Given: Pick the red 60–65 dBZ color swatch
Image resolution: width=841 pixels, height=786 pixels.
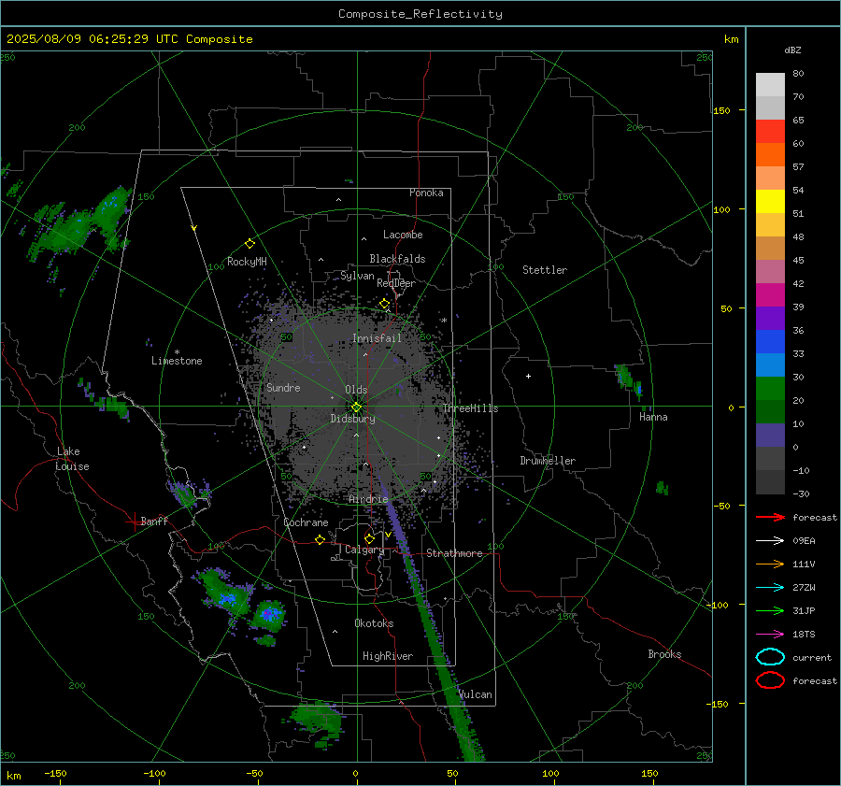Looking at the screenshot, I should point(770,132).
